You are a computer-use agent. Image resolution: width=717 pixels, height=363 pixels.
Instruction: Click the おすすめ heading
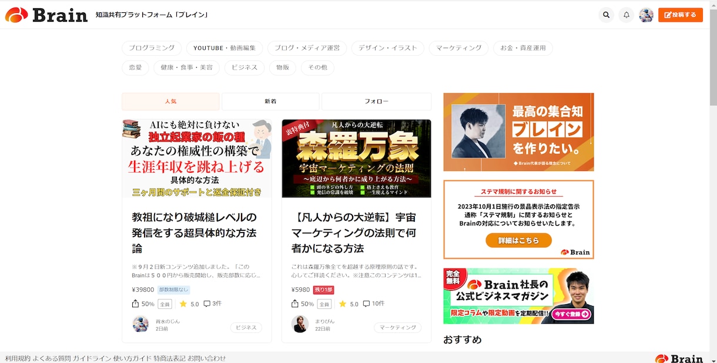coord(463,340)
